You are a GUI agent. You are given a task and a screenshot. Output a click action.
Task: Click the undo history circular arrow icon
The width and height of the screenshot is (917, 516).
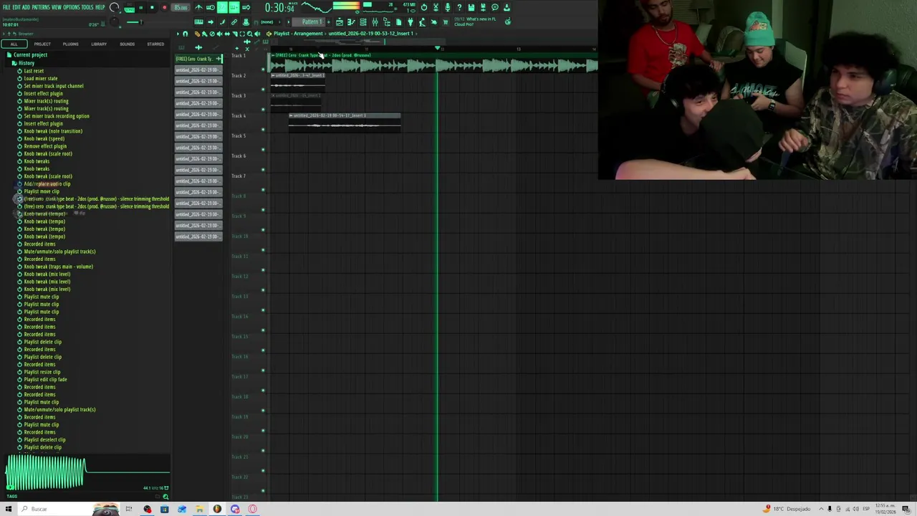pos(423,7)
